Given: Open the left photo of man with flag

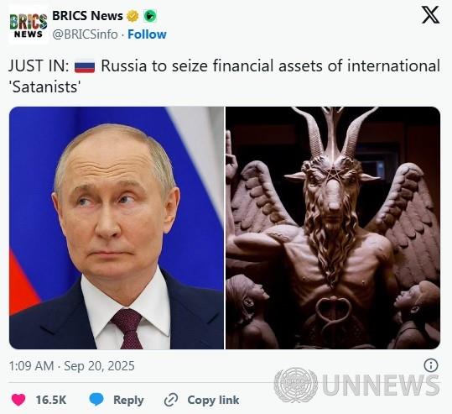Looking at the screenshot, I should pos(117,228).
